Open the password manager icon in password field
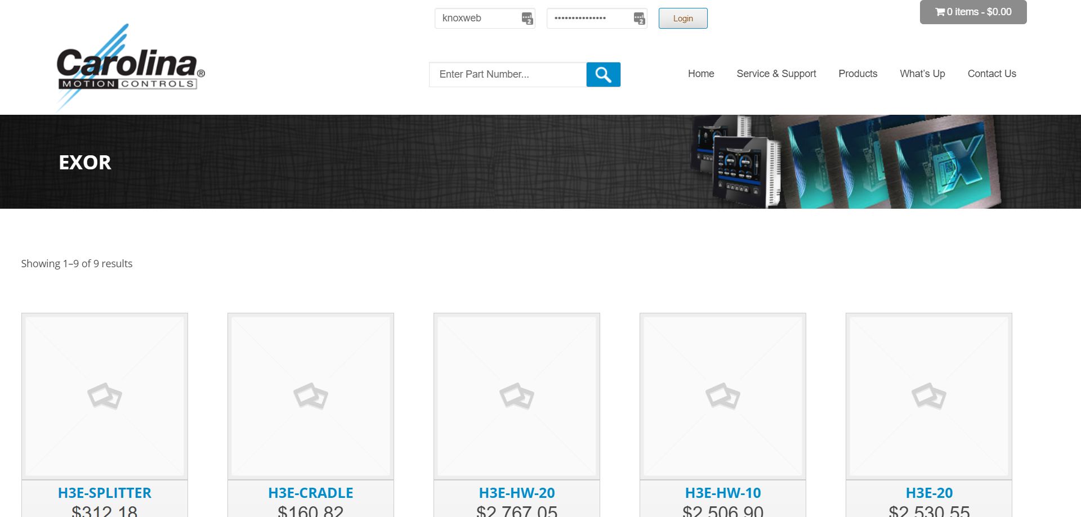Viewport: 1081px width, 517px height. (640, 19)
